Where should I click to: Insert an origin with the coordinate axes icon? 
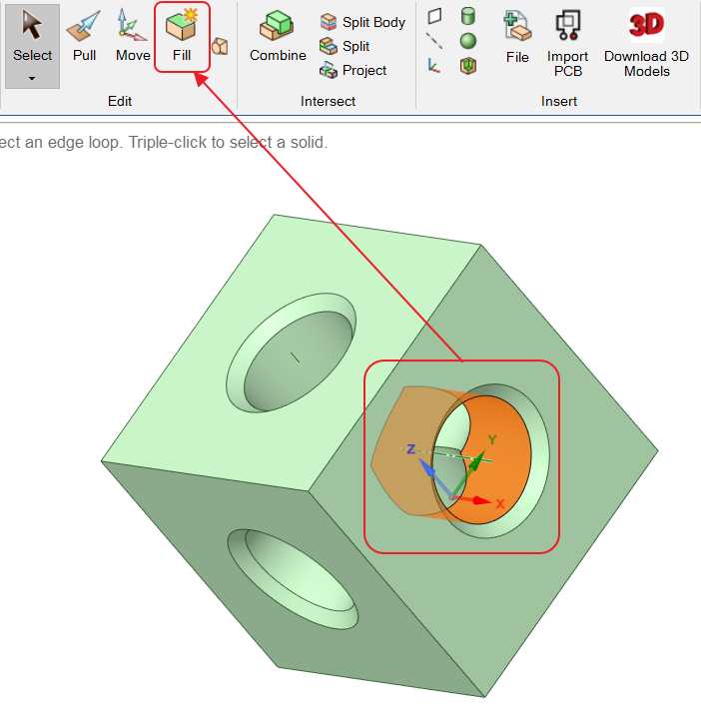[433, 66]
